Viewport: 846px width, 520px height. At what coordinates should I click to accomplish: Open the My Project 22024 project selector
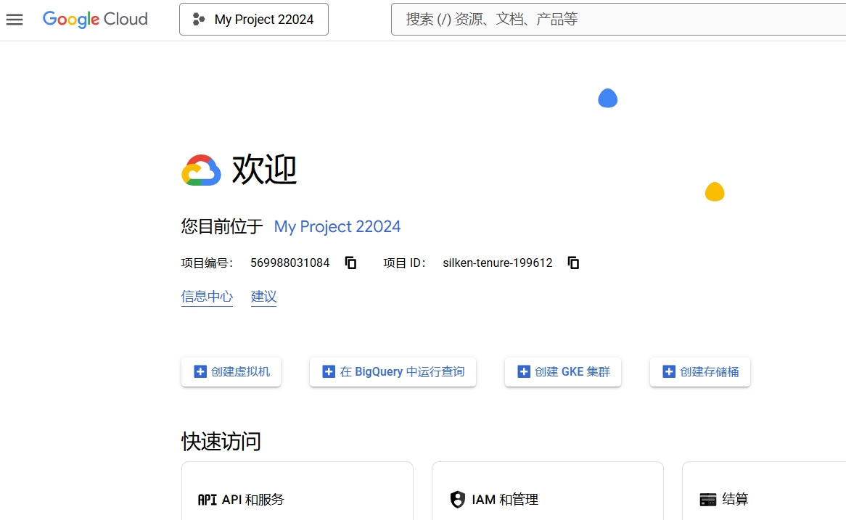pyautogui.click(x=254, y=20)
